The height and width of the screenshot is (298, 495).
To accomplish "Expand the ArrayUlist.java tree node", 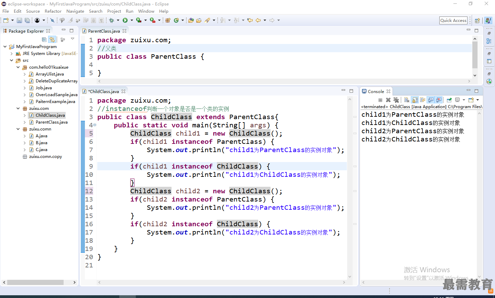I will tap(24, 74).
